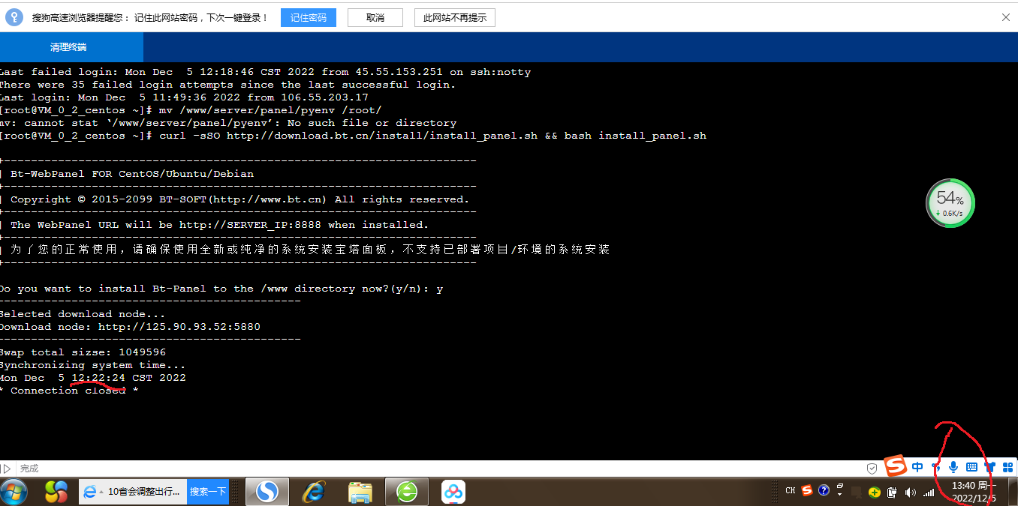This screenshot has height=506, width=1018.
Task: Click the 54% network speed floating widget
Action: click(950, 203)
